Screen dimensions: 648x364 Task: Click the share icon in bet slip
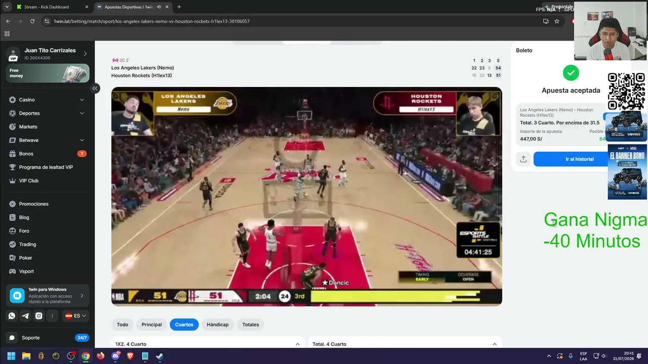pos(523,159)
